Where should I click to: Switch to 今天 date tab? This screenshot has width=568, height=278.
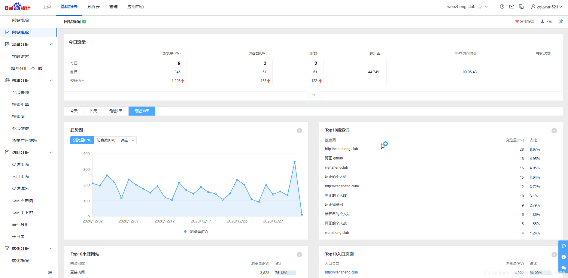tap(74, 111)
